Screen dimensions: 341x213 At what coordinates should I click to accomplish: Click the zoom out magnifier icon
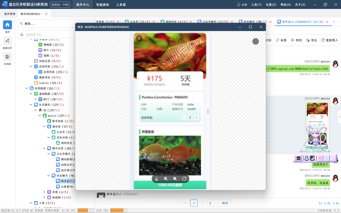pyautogui.click(x=175, y=179)
